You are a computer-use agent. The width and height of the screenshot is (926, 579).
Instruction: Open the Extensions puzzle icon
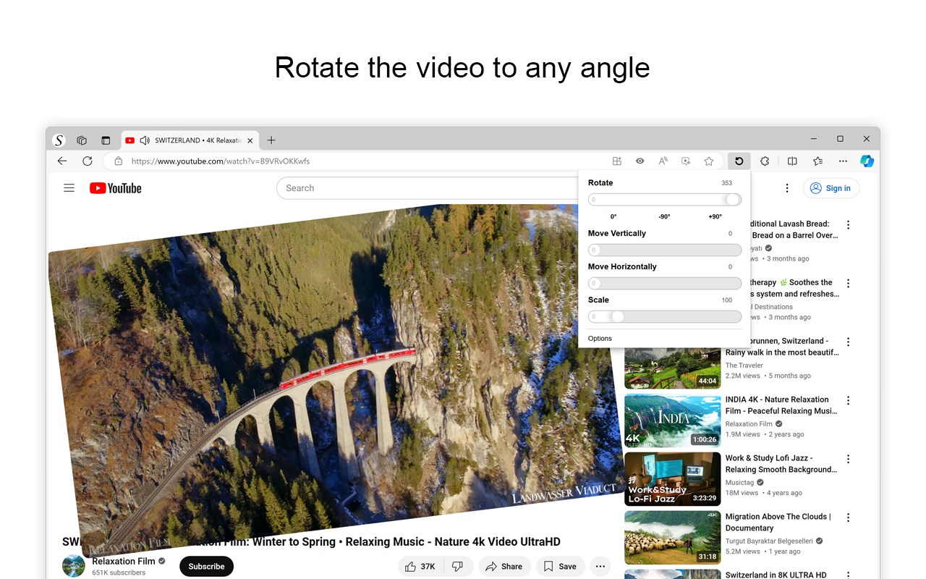click(765, 161)
